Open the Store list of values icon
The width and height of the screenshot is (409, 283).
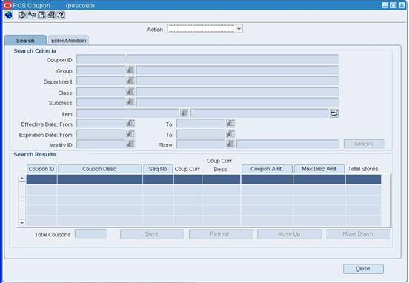pos(230,144)
